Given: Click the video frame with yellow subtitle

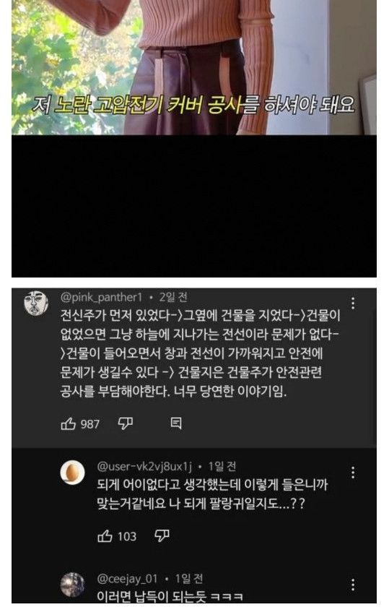Looking at the screenshot, I should (x=194, y=67).
